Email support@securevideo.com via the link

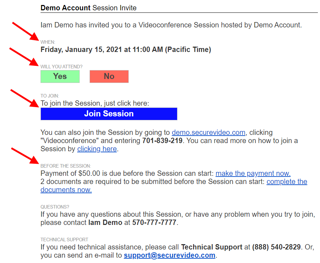click(170, 256)
